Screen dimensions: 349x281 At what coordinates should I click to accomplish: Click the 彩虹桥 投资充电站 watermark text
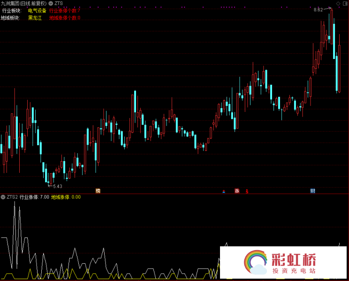[x=294, y=264]
